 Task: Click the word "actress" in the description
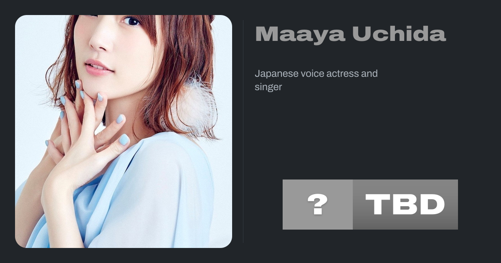(342, 74)
